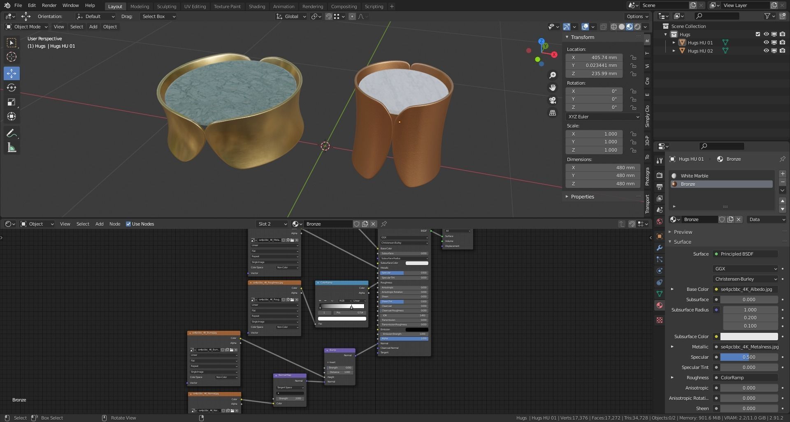790x422 pixels.
Task: Select the Cursor tool in the toolbar
Action: [x=12, y=57]
